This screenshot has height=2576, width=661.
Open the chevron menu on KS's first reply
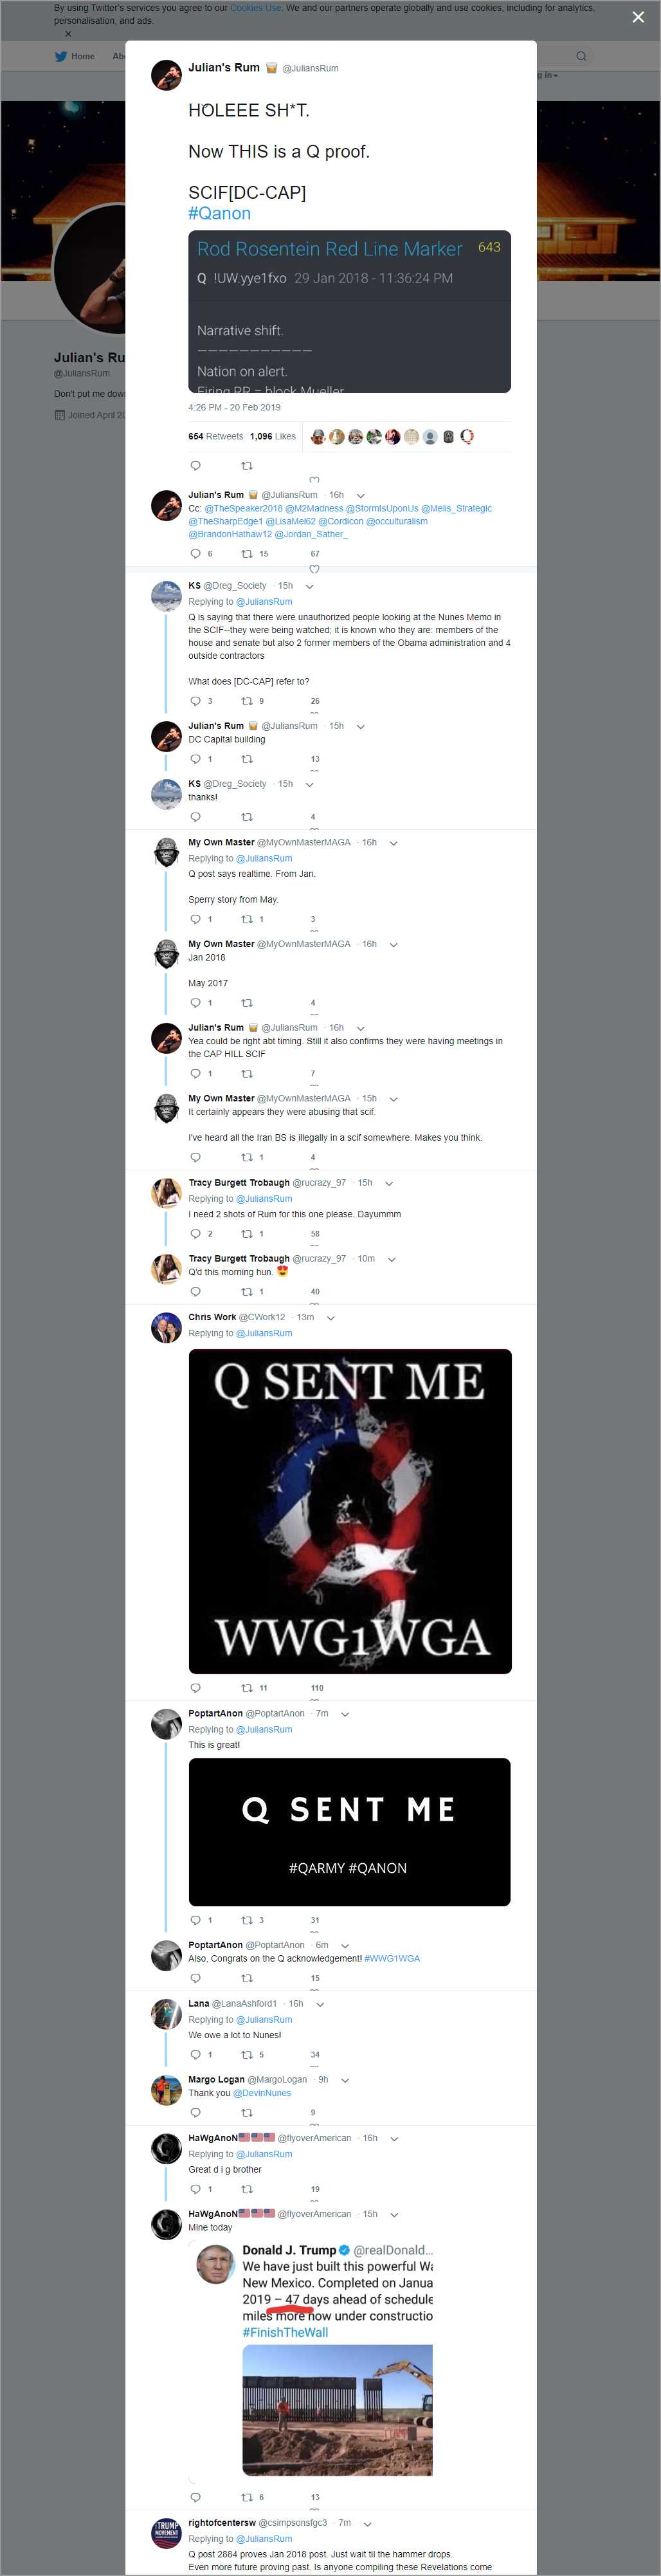click(x=309, y=586)
